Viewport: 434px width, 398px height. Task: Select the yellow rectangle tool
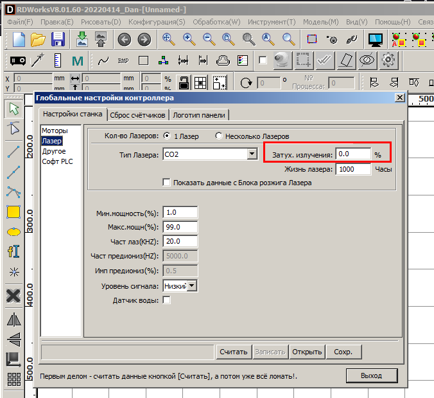point(13,212)
